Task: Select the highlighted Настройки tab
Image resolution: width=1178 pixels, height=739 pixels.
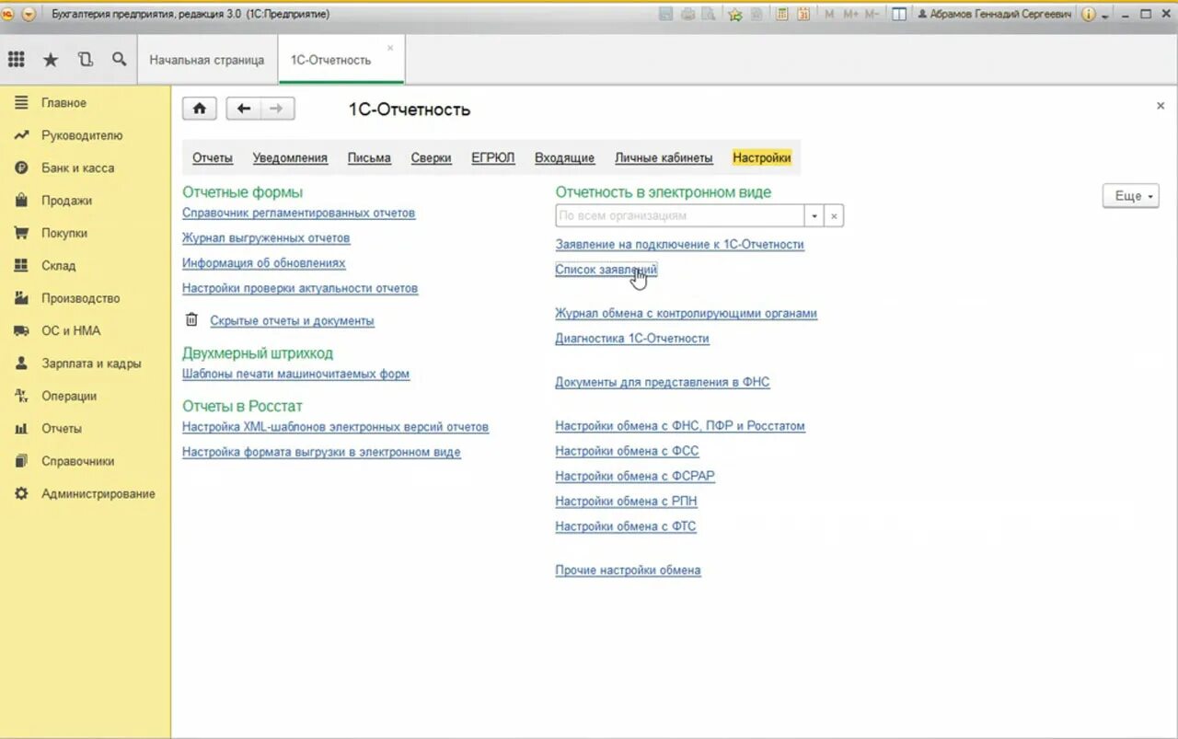Action: pyautogui.click(x=762, y=157)
